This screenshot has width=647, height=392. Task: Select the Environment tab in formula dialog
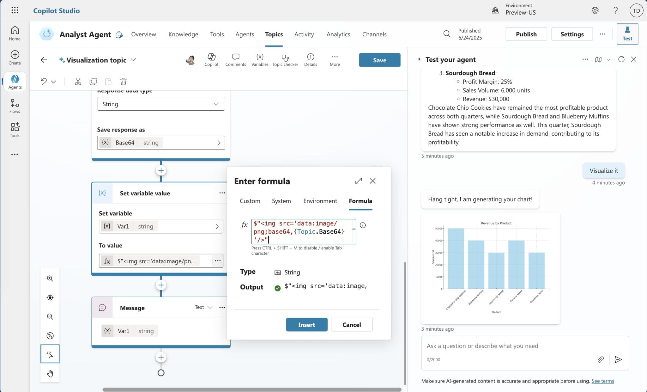pos(320,201)
